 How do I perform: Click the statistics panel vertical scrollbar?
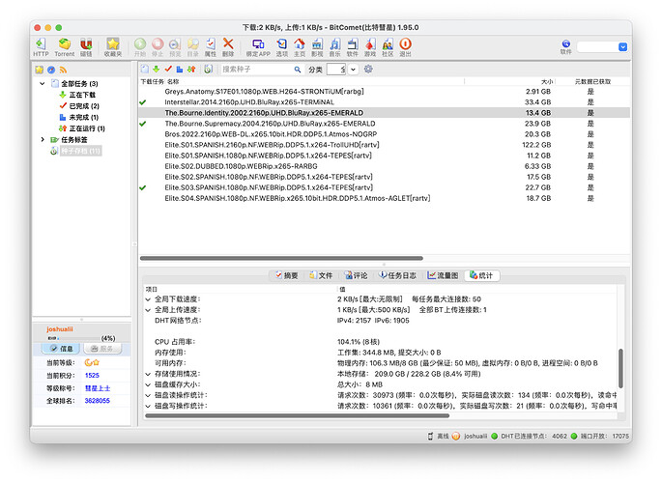point(620,368)
